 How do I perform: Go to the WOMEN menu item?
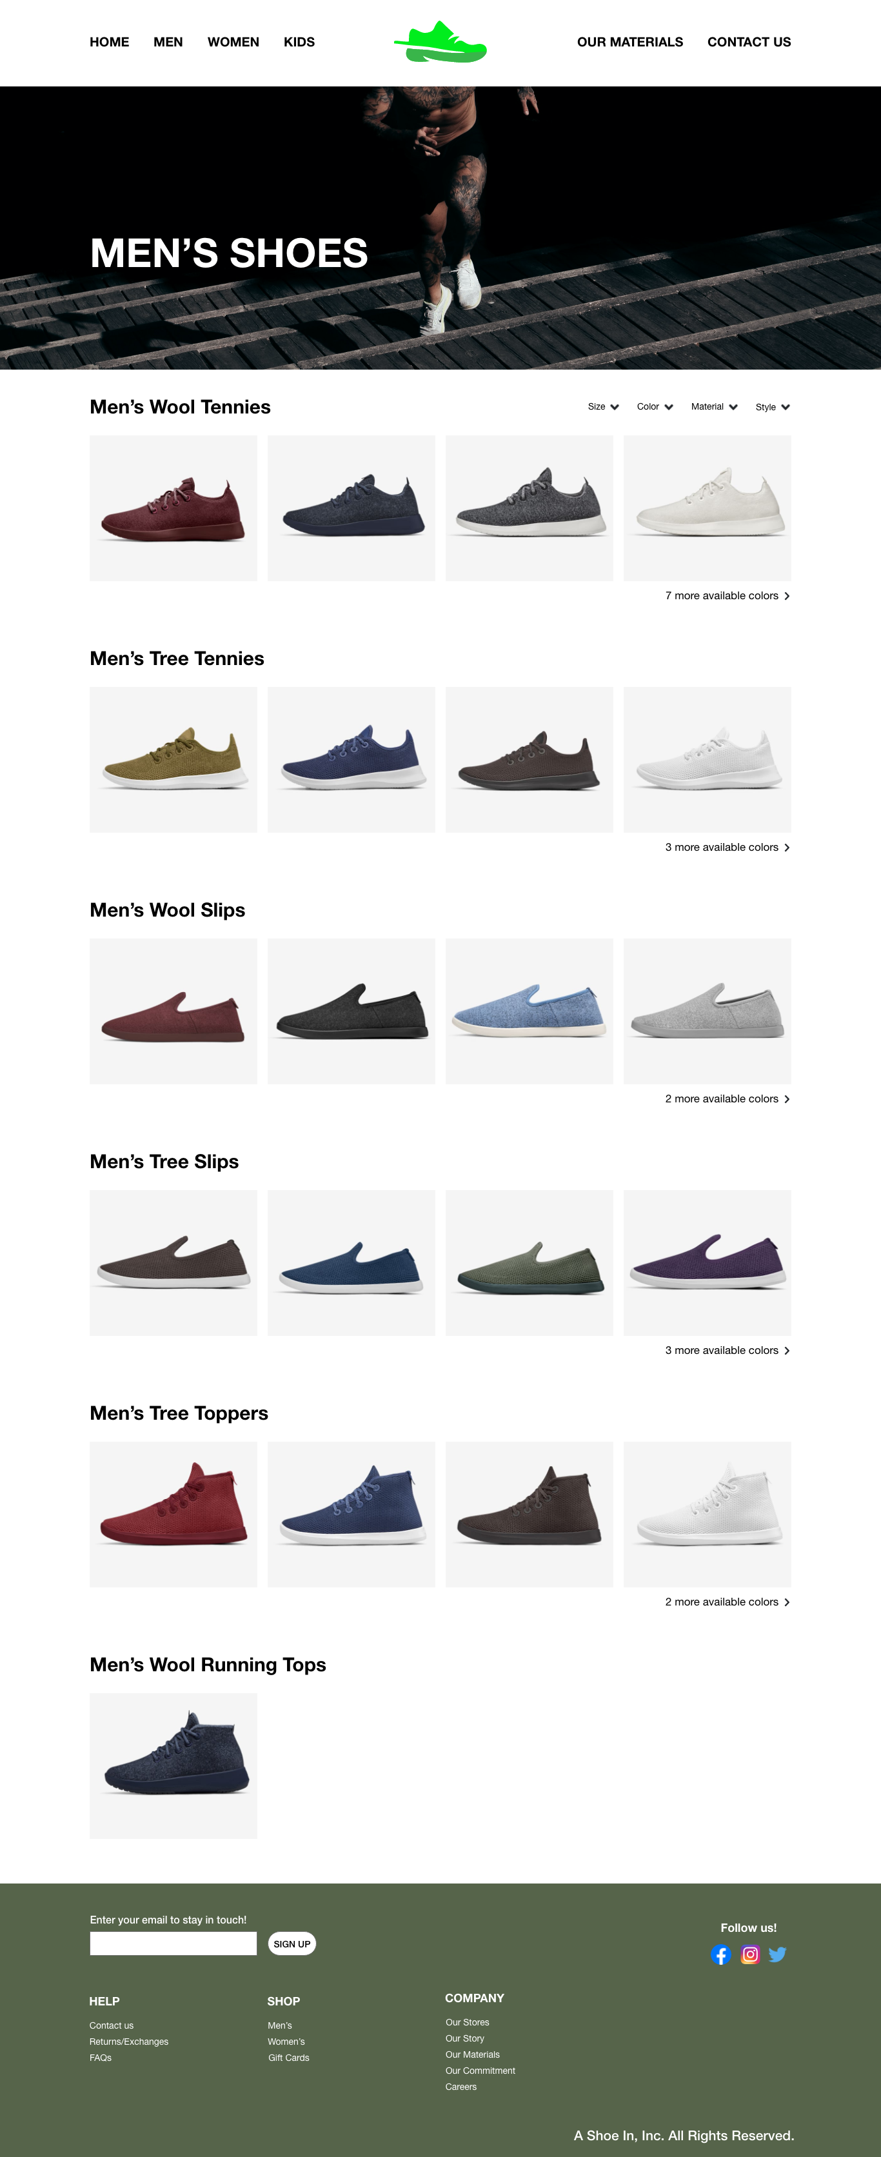click(233, 42)
